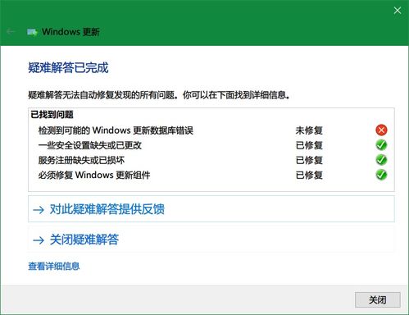Open 对此疑难解答提供反馈 option

click(x=211, y=209)
